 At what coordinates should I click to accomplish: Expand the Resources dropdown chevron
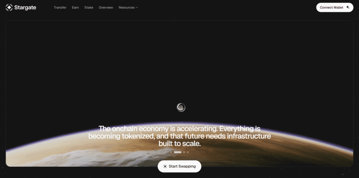point(137,8)
